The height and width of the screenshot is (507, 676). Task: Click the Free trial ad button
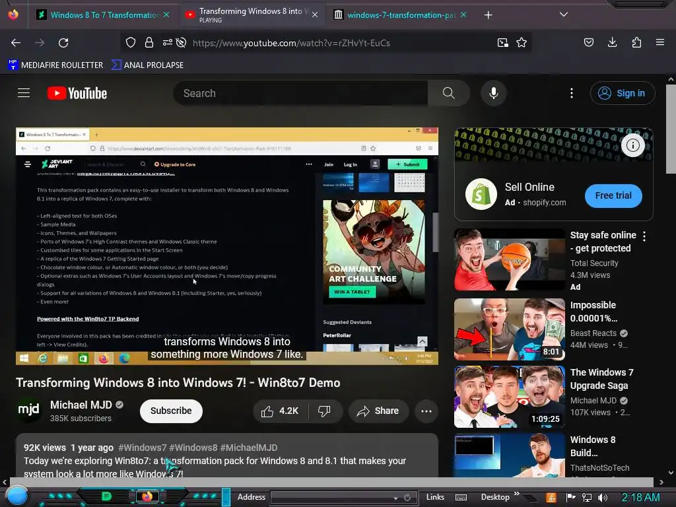pos(613,195)
